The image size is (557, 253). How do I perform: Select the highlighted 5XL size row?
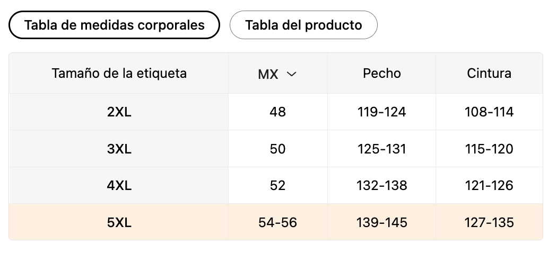(x=276, y=222)
